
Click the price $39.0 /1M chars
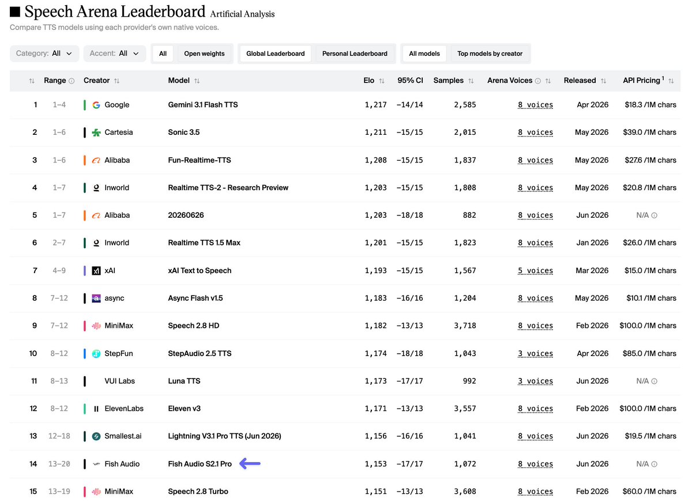pyautogui.click(x=650, y=133)
